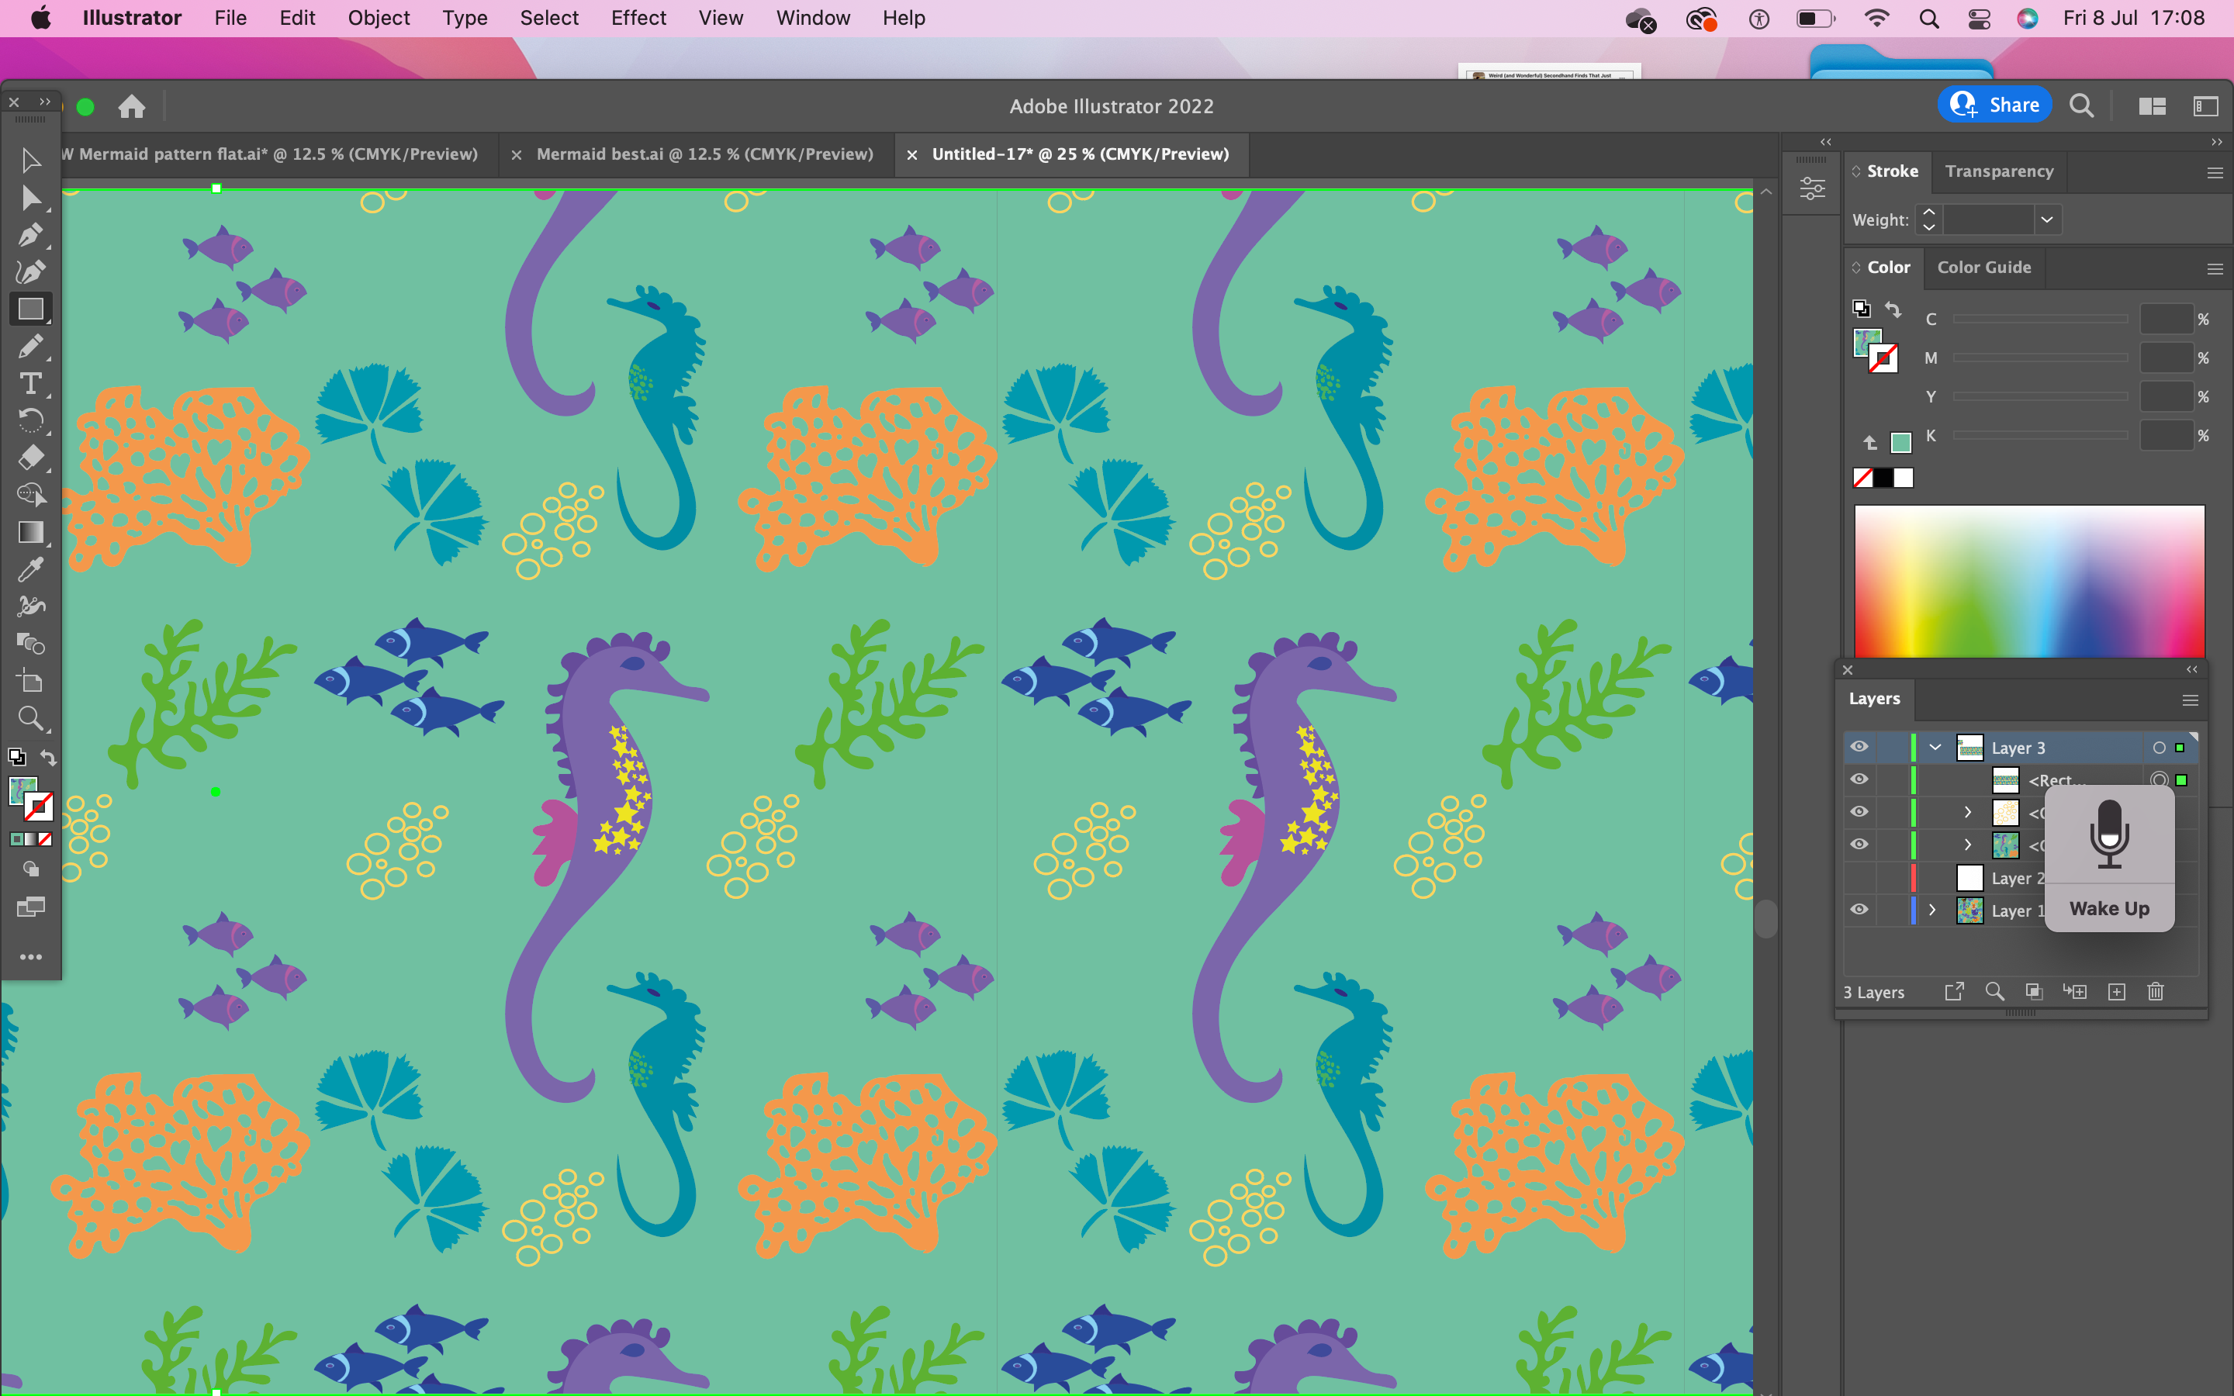Make or release clipping mask
This screenshot has height=1396, width=2234.
point(2034,992)
